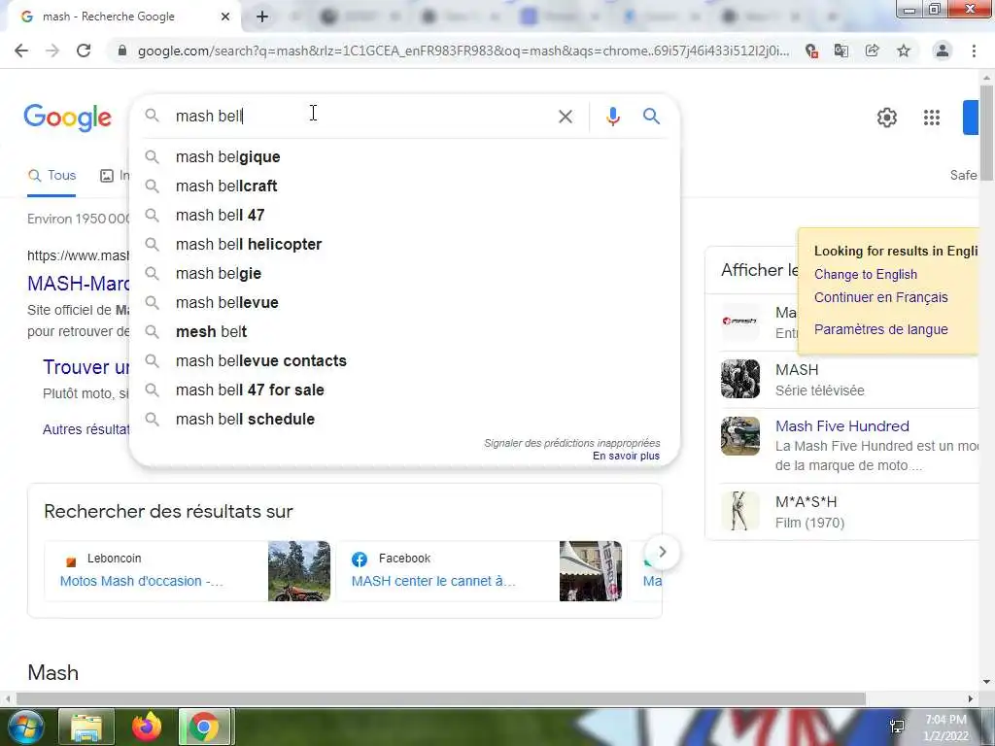Viewport: 995px width, 746px height.
Task: Select suggestion 'mash bell helicopter'
Action: 404,244
